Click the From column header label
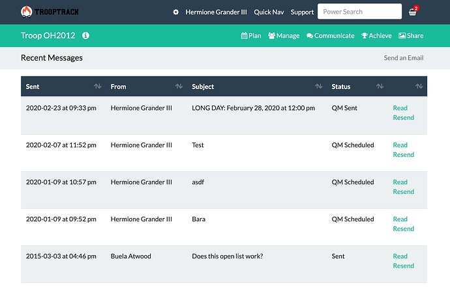This screenshot has height=289, width=450. click(x=118, y=87)
